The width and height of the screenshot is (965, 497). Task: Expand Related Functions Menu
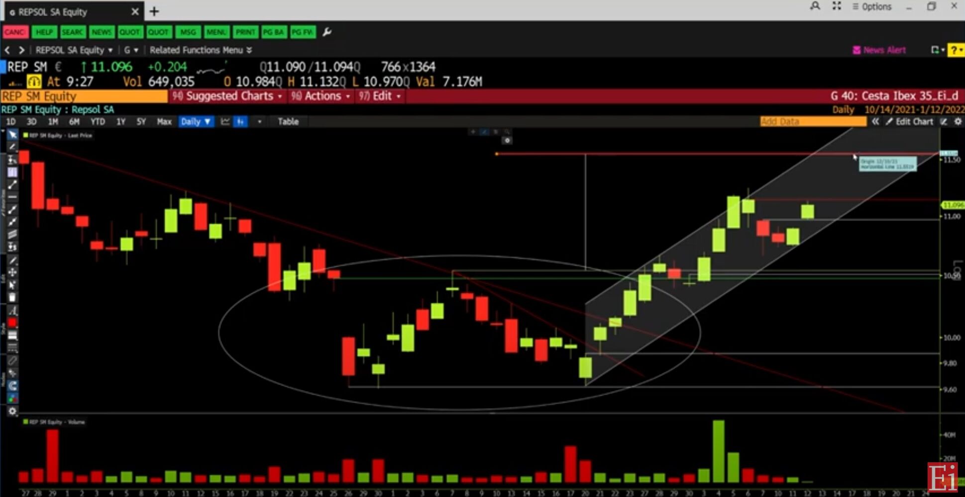(201, 50)
